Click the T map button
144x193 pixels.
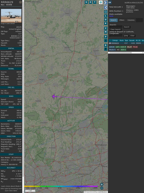tap(95, 2)
